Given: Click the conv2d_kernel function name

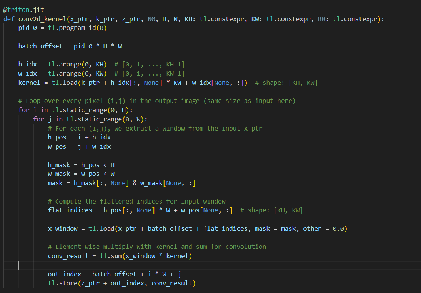Looking at the screenshot, I should pyautogui.click(x=42, y=19).
